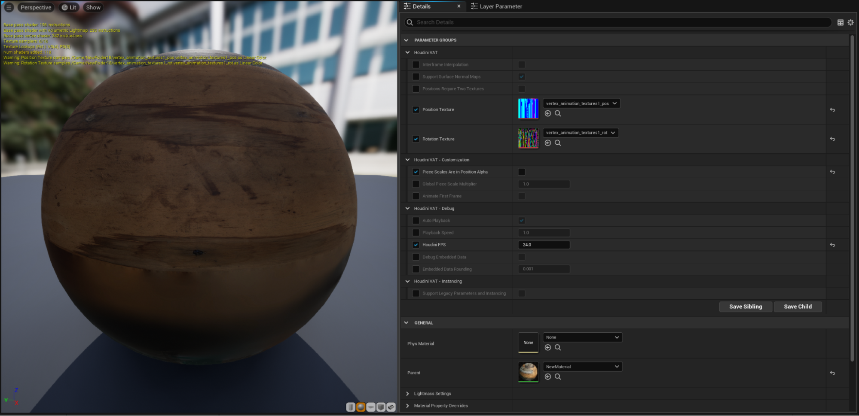
Task: Open vertex_animation_textures1_rot dropdown
Action: tap(581, 133)
